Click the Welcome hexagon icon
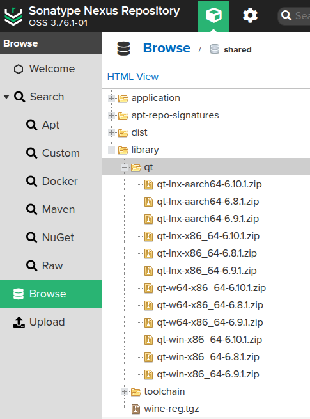Image resolution: width=310 pixels, height=419 pixels. (x=19, y=69)
